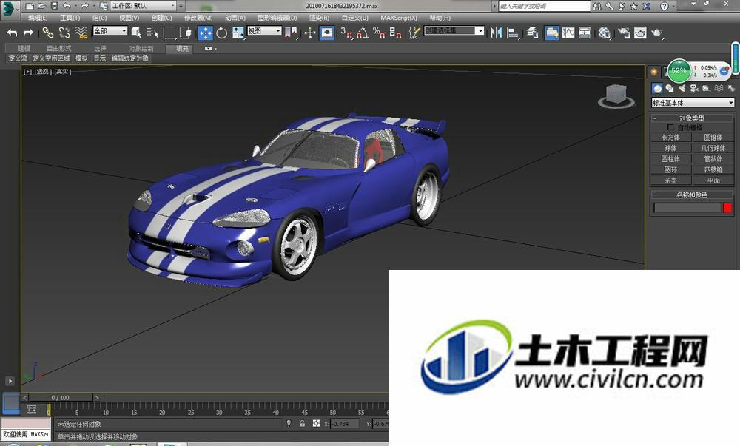Open the 创建选择集 named selection dropdown
This screenshot has width=740, height=446.
pos(454,30)
